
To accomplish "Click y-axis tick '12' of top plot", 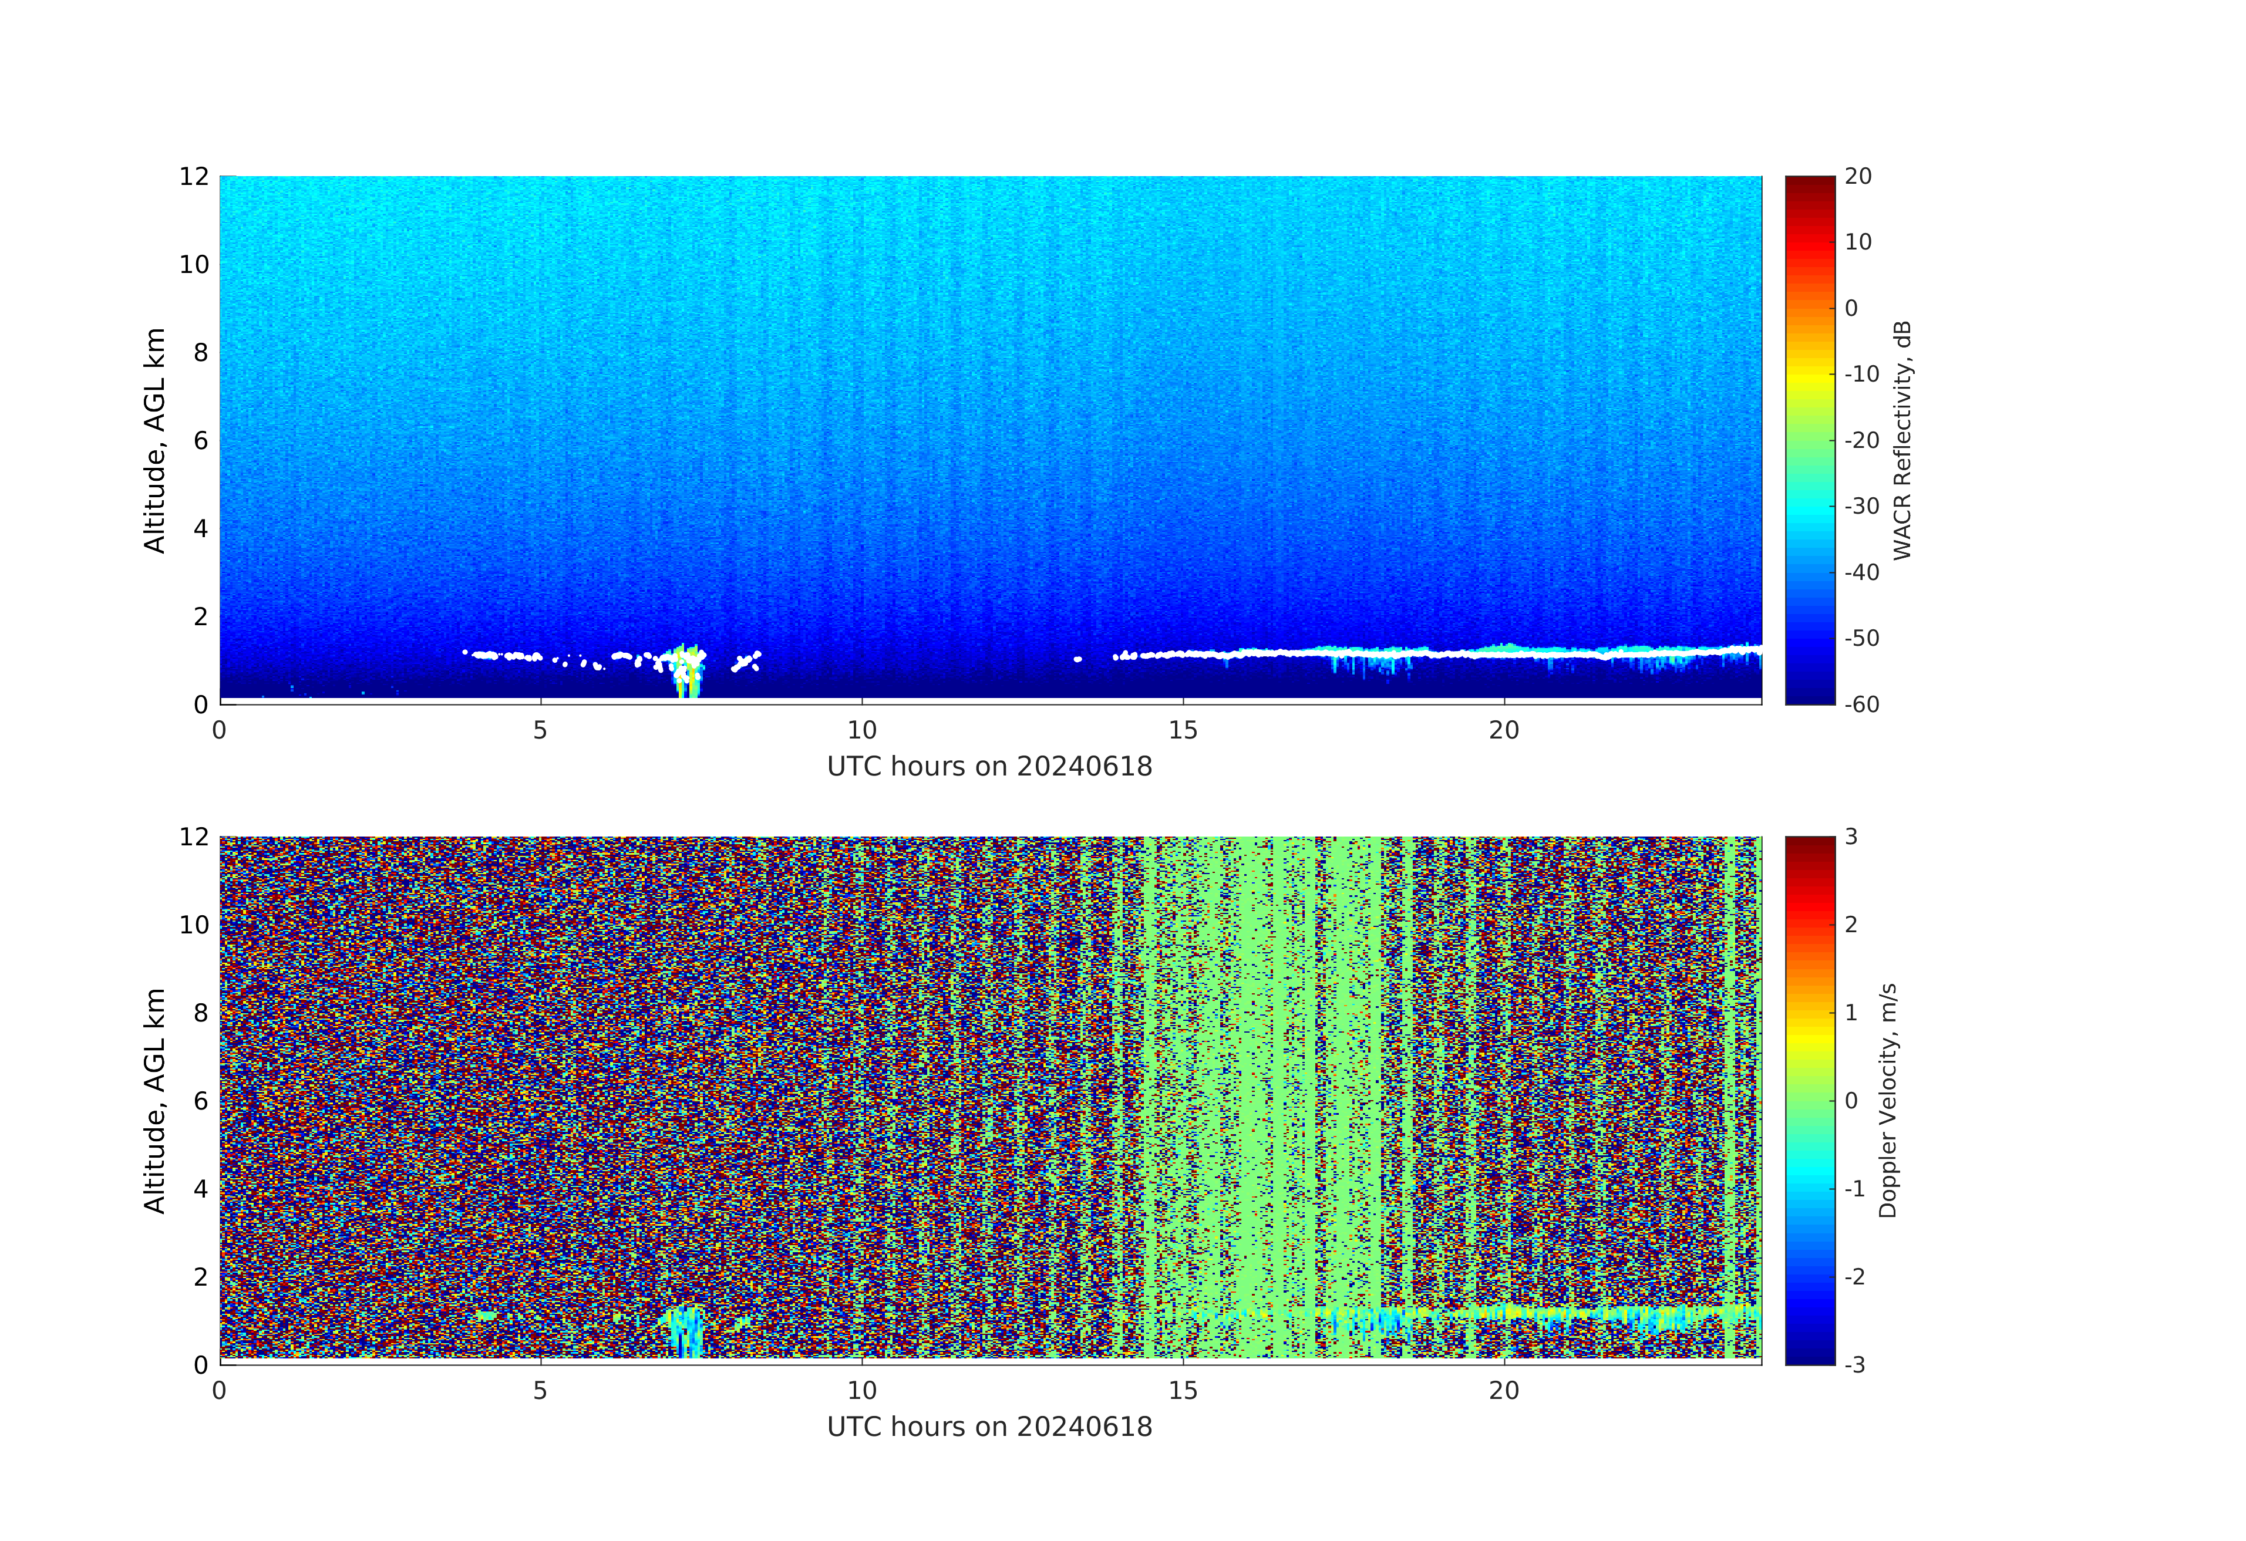I will tap(193, 177).
